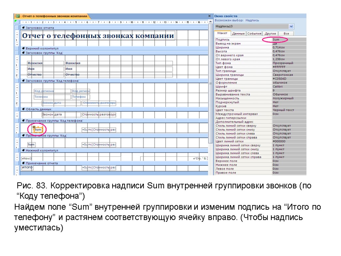341x256 pixels.
Task: Set the 'Цвет границы' value #C0504D
Action: [x=289, y=79]
